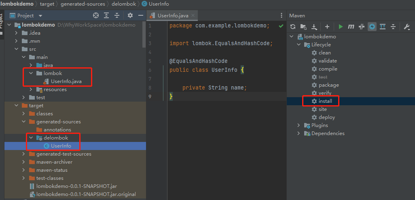The width and height of the screenshot is (415, 200).
Task: Collapse the src folder
Action: pyautogui.click(x=17, y=49)
